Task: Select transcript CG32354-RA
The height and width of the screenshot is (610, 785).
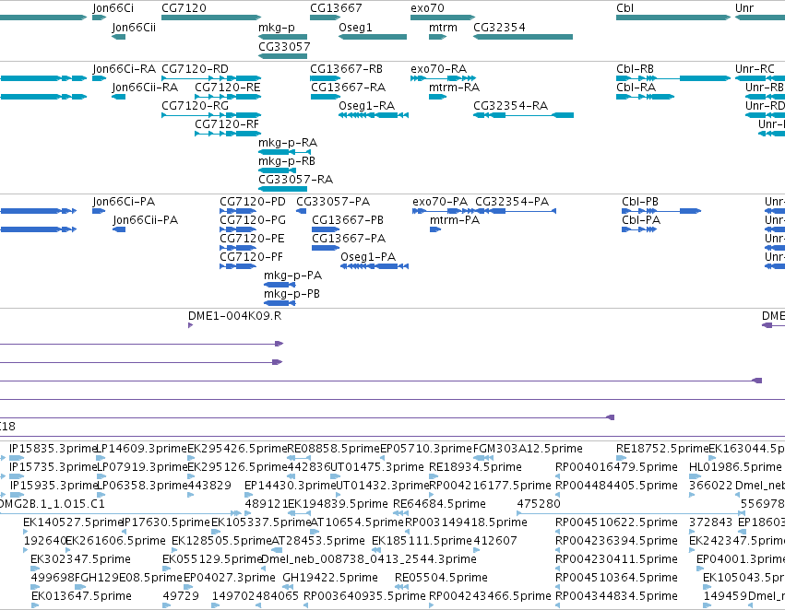Action: pos(524,115)
